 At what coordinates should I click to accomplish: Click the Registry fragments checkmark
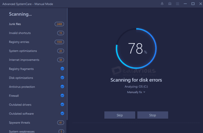[x=62, y=69]
